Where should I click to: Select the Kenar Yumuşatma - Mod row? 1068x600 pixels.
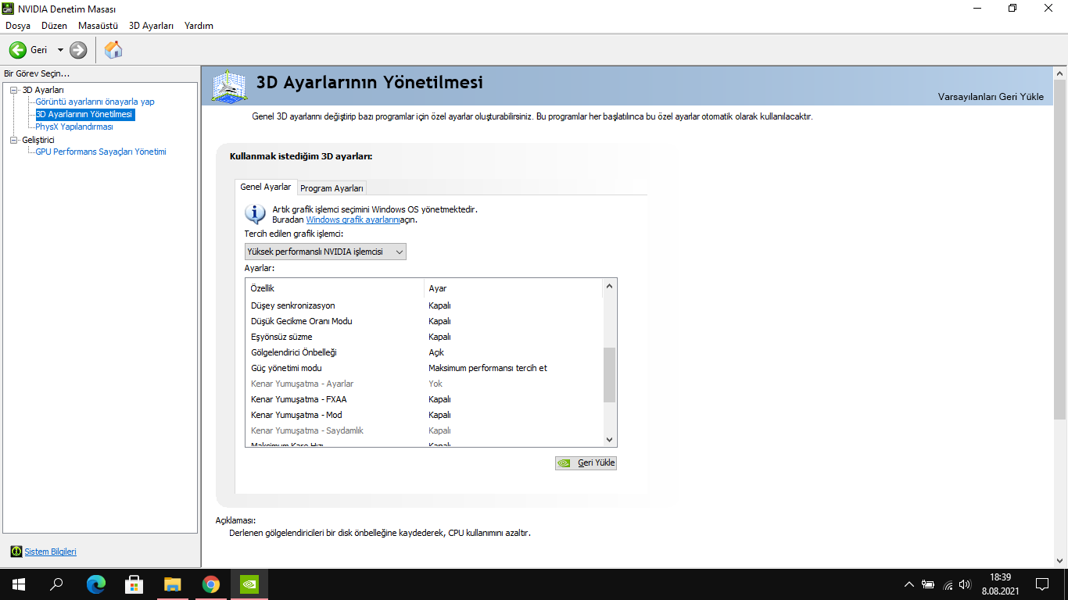[425, 415]
